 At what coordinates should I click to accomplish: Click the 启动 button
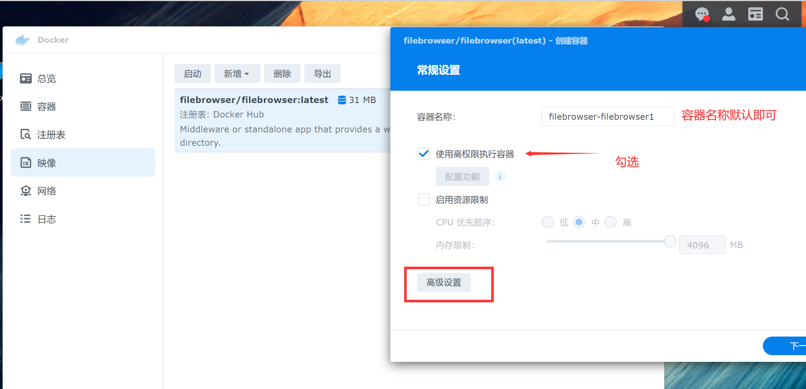point(192,74)
